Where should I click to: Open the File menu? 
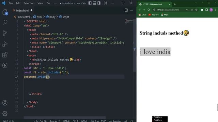tap(11, 3)
